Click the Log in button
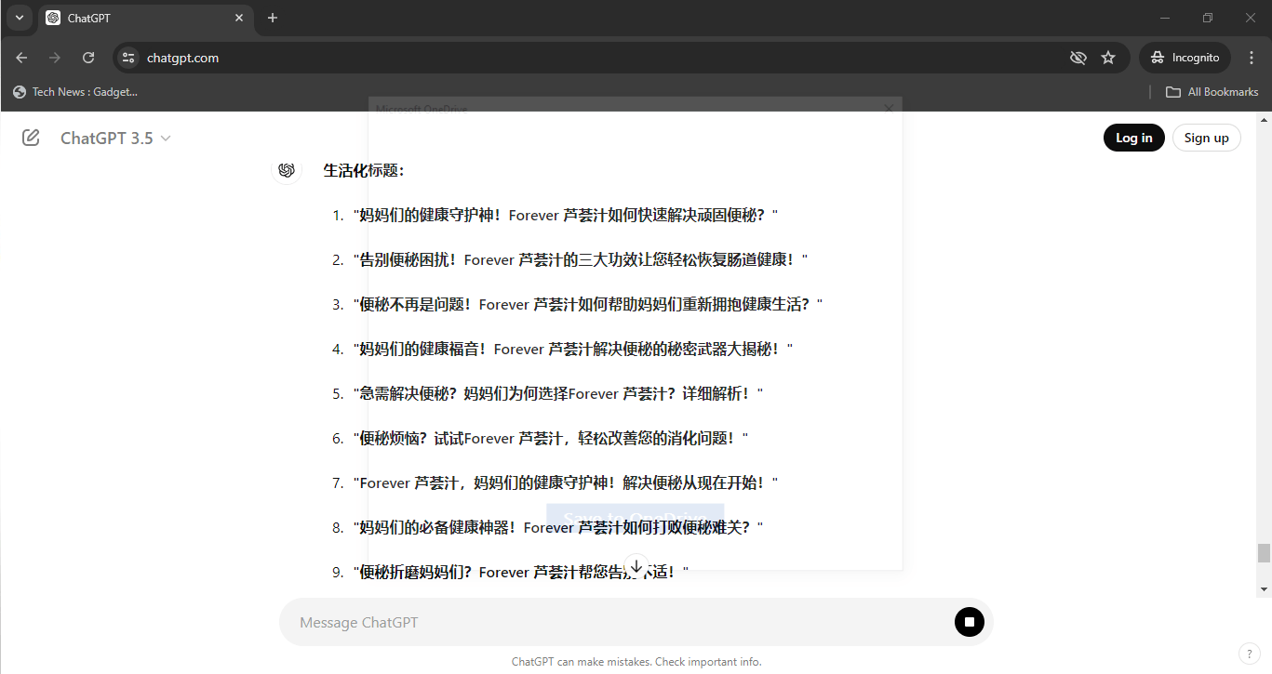 point(1134,138)
